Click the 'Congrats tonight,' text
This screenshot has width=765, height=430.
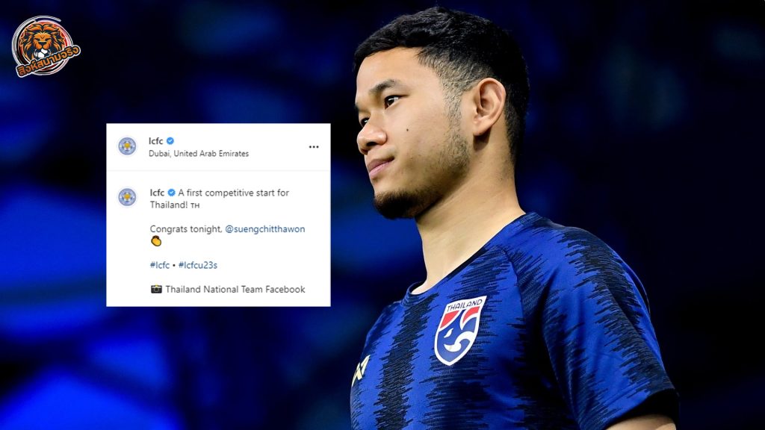click(186, 229)
